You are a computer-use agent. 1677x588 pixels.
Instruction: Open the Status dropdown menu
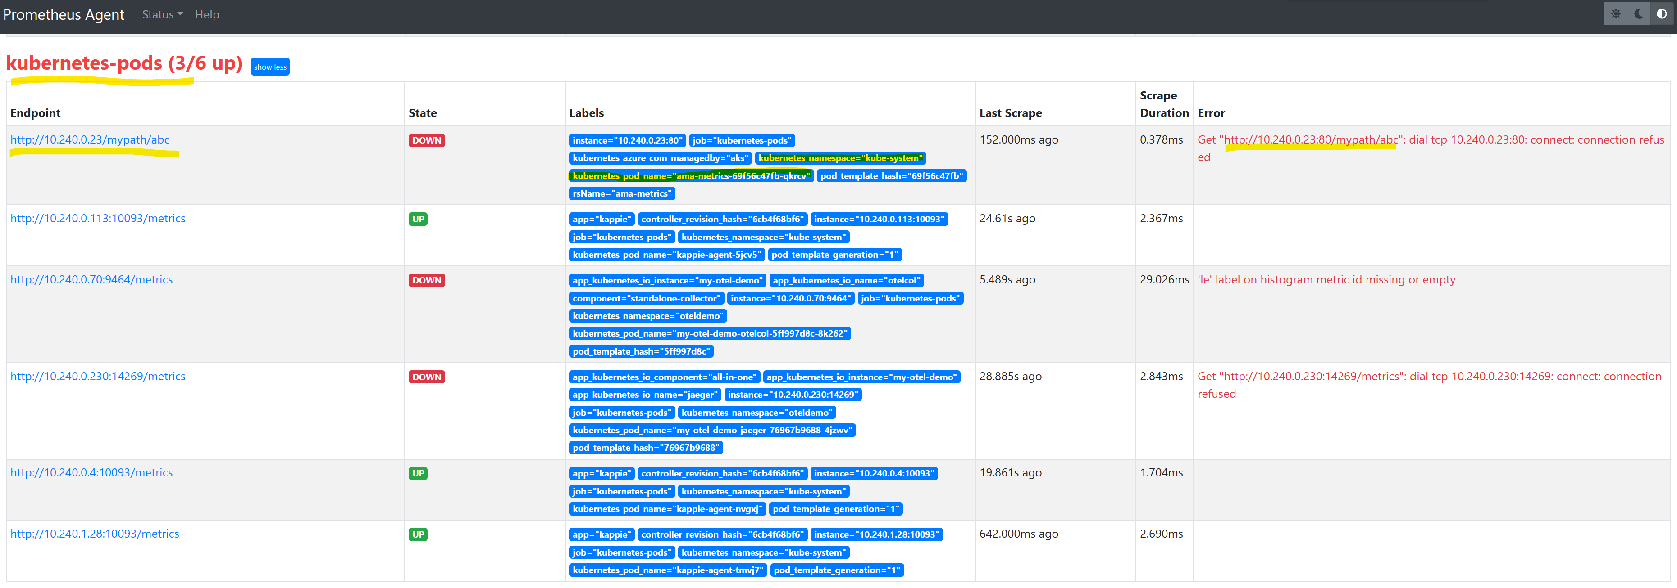coord(162,14)
